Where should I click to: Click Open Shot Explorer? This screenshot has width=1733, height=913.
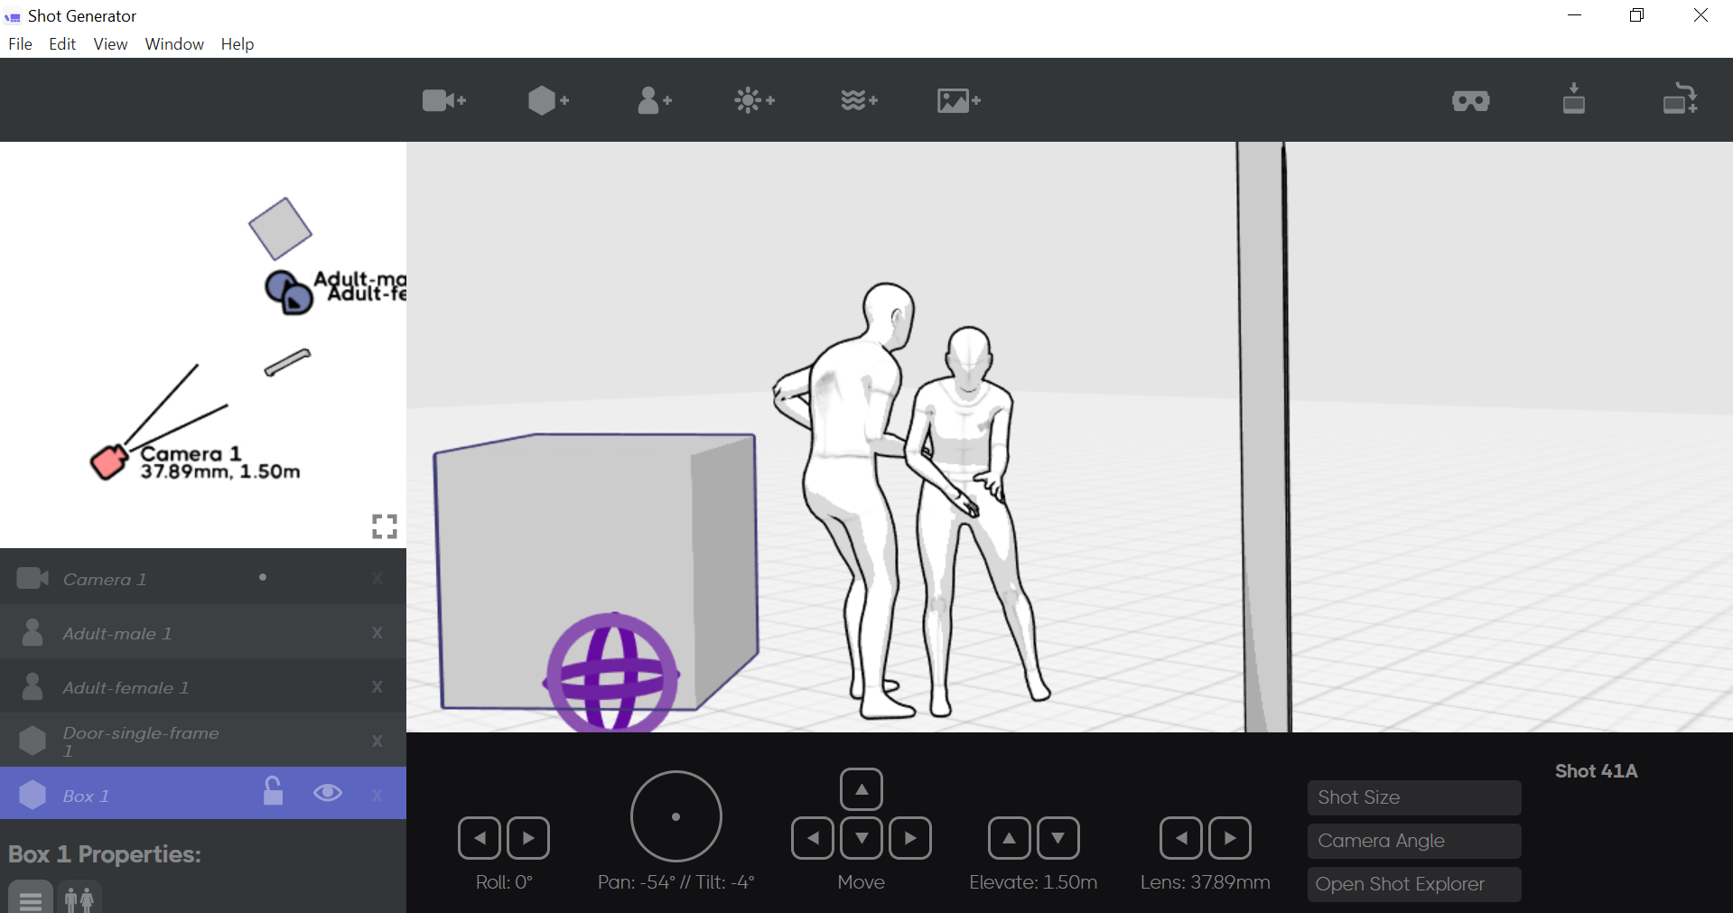[x=1413, y=884]
